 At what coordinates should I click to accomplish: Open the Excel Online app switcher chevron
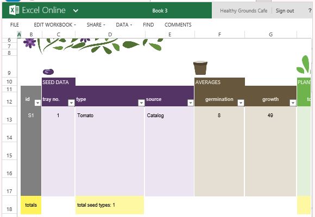(75, 11)
